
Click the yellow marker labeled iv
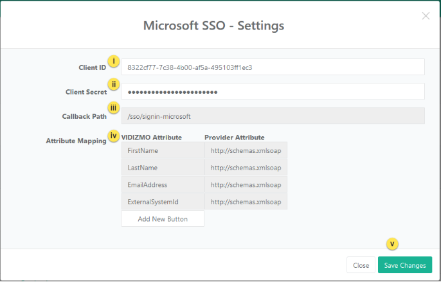pos(114,136)
